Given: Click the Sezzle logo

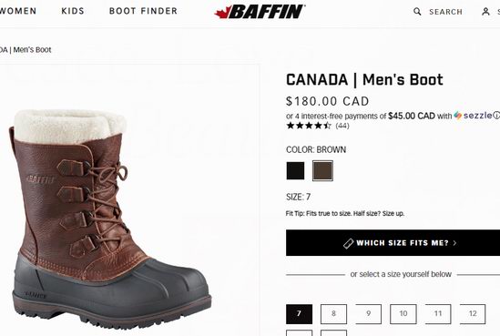Looking at the screenshot, I should click(x=473, y=116).
